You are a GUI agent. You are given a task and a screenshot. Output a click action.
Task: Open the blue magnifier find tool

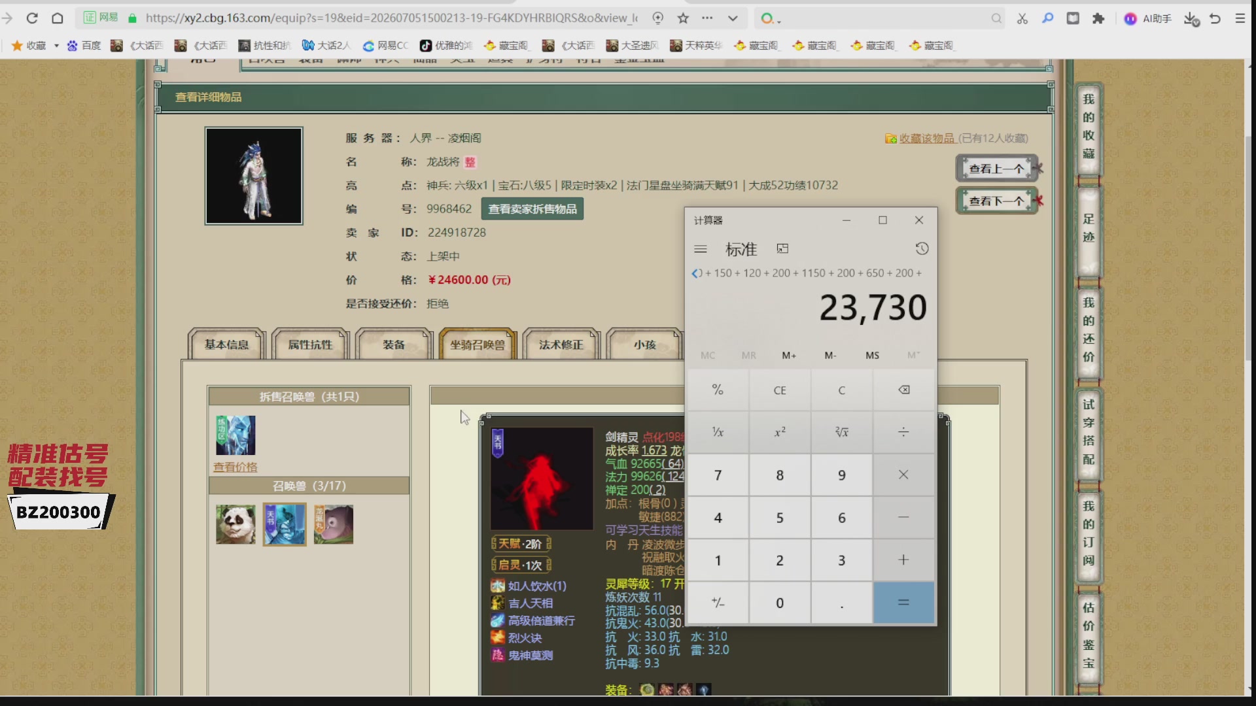tap(1047, 18)
